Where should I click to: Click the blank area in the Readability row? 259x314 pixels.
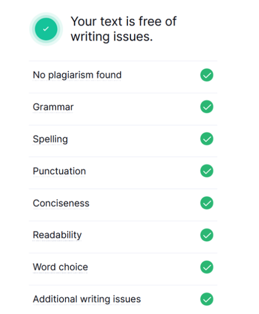141,235
